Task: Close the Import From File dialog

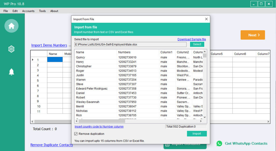Action: pos(206,19)
